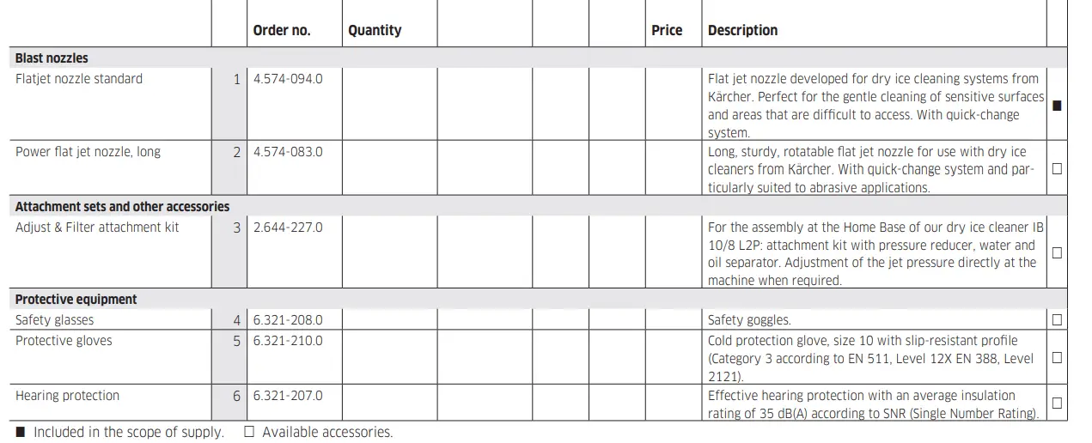This screenshot has height=443, width=1092.
Task: Select the Protective gloves item name
Action: pos(64,341)
